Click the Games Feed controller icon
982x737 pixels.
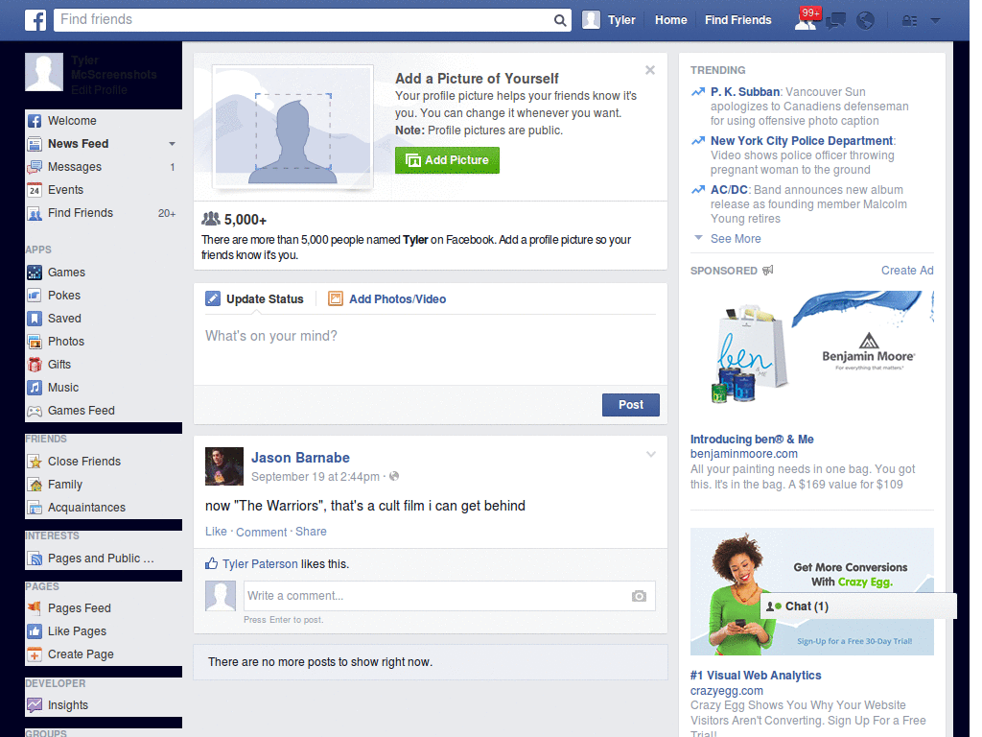pos(35,411)
